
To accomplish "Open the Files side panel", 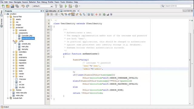I will [x=2, y=13].
